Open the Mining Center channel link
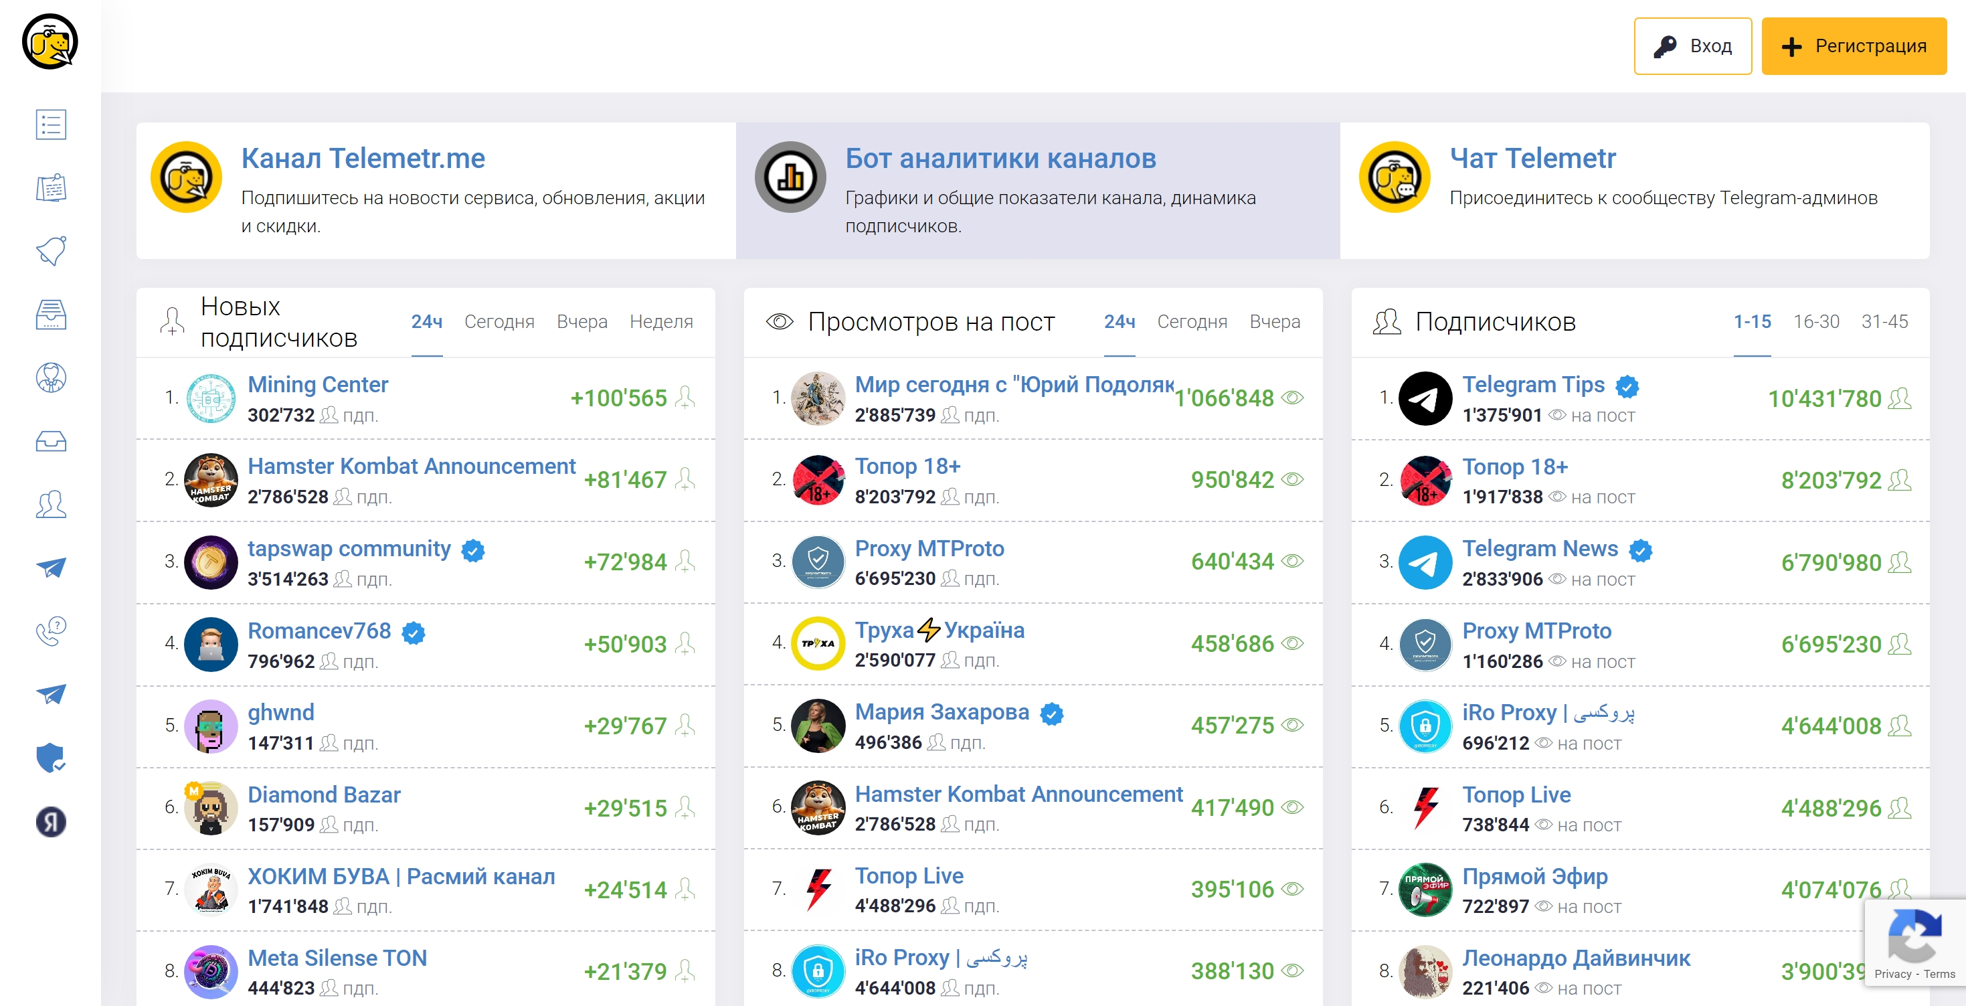 click(x=317, y=384)
